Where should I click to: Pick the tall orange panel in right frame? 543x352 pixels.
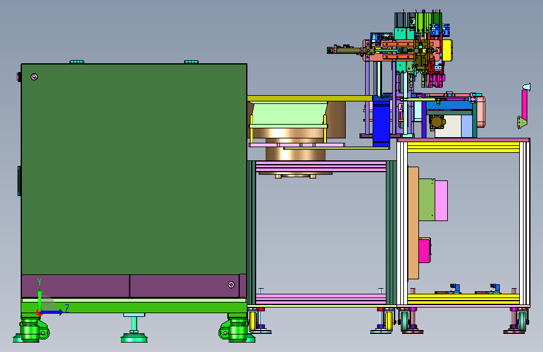point(413,223)
